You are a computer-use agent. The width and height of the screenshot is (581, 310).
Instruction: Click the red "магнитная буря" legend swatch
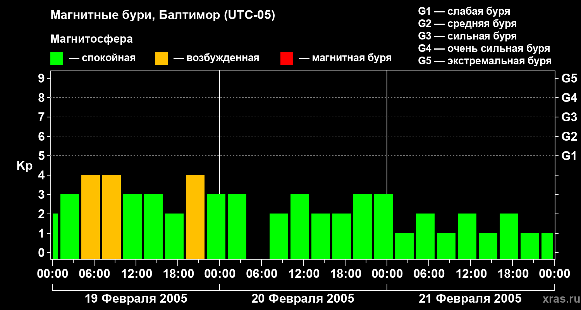tap(287, 59)
